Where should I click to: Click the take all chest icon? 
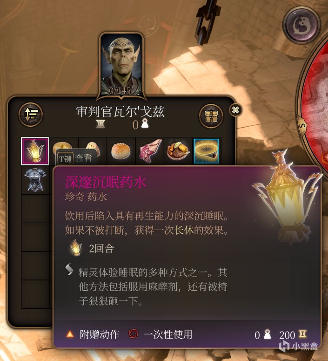[211, 116]
